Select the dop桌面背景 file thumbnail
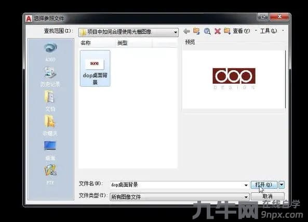Viewport: 308px width, 222px height. [x=95, y=68]
